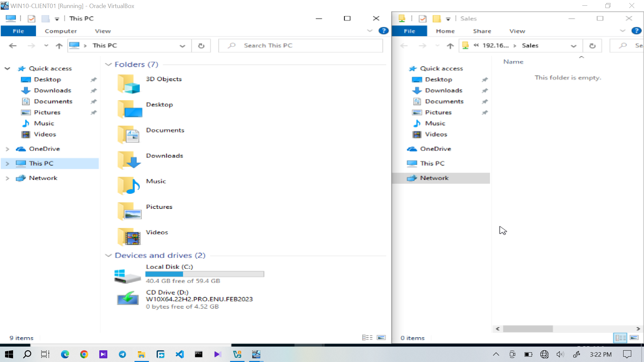
Task: Open Windows Search from the taskbar
Action: click(x=27, y=354)
